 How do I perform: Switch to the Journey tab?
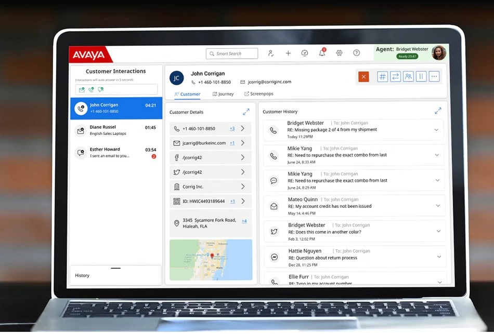click(x=223, y=94)
